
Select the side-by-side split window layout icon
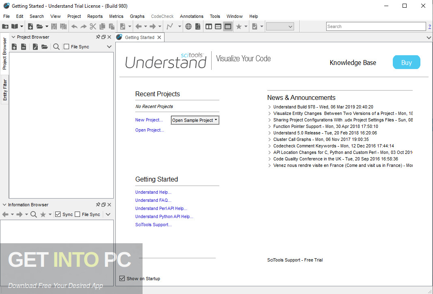coord(209,26)
